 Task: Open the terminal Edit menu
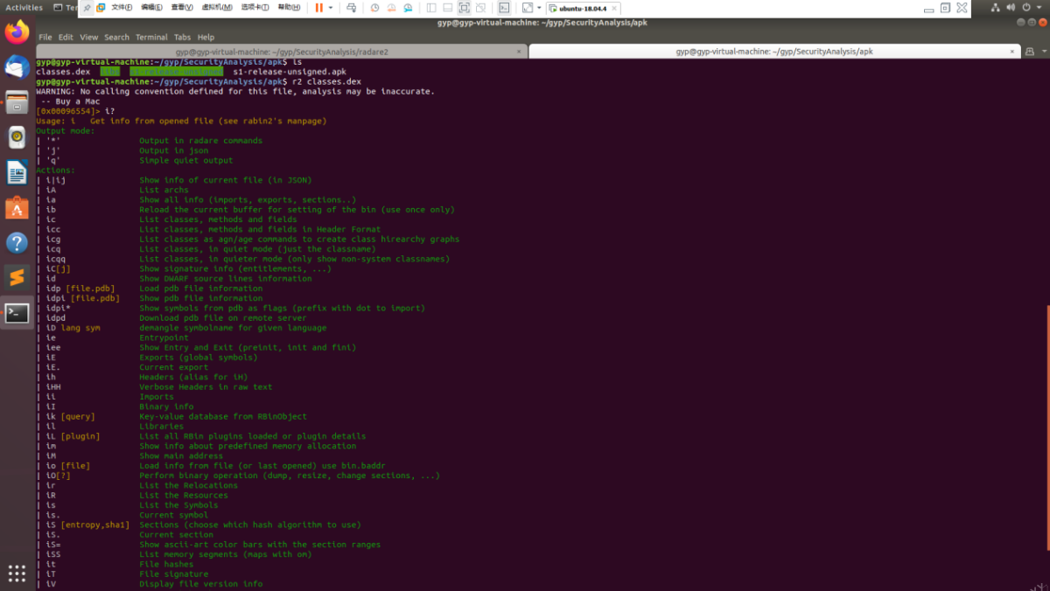coord(66,38)
